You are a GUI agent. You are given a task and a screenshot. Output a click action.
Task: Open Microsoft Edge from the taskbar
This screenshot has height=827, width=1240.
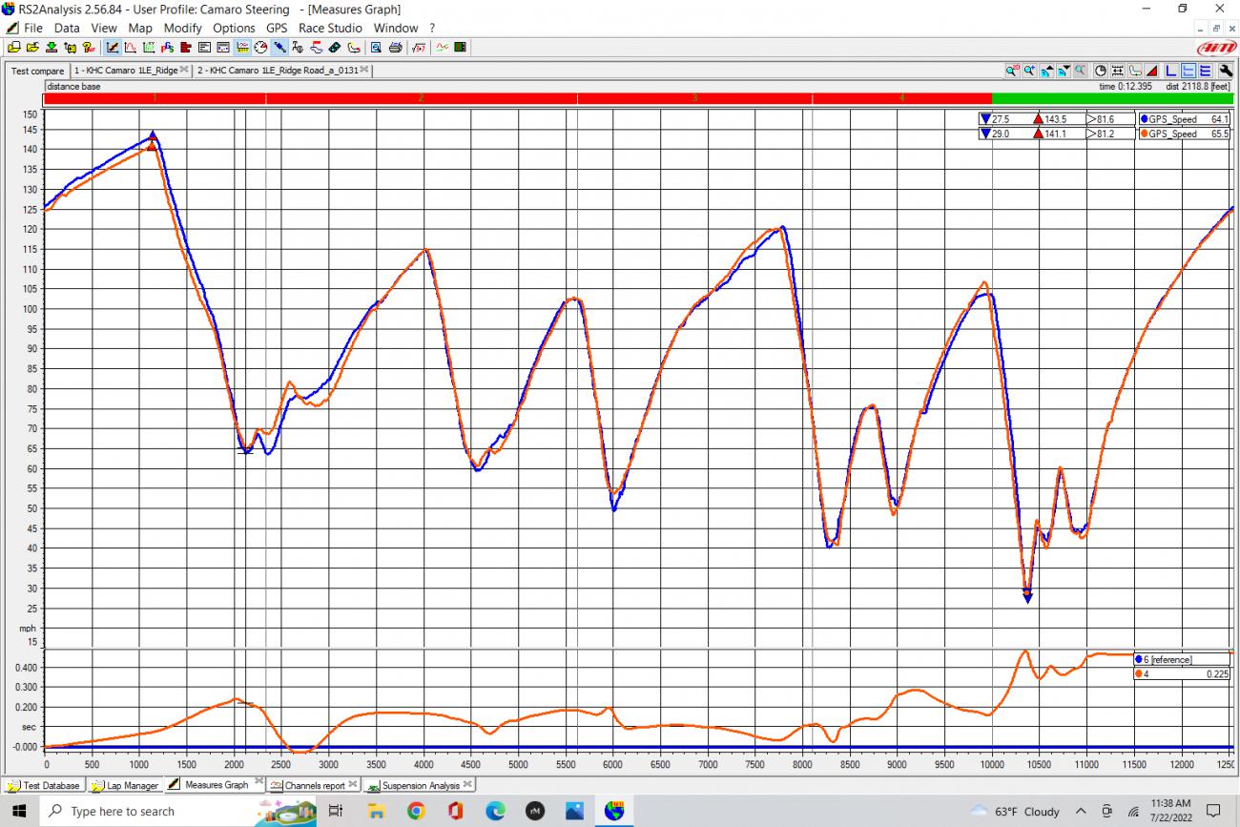tap(495, 812)
